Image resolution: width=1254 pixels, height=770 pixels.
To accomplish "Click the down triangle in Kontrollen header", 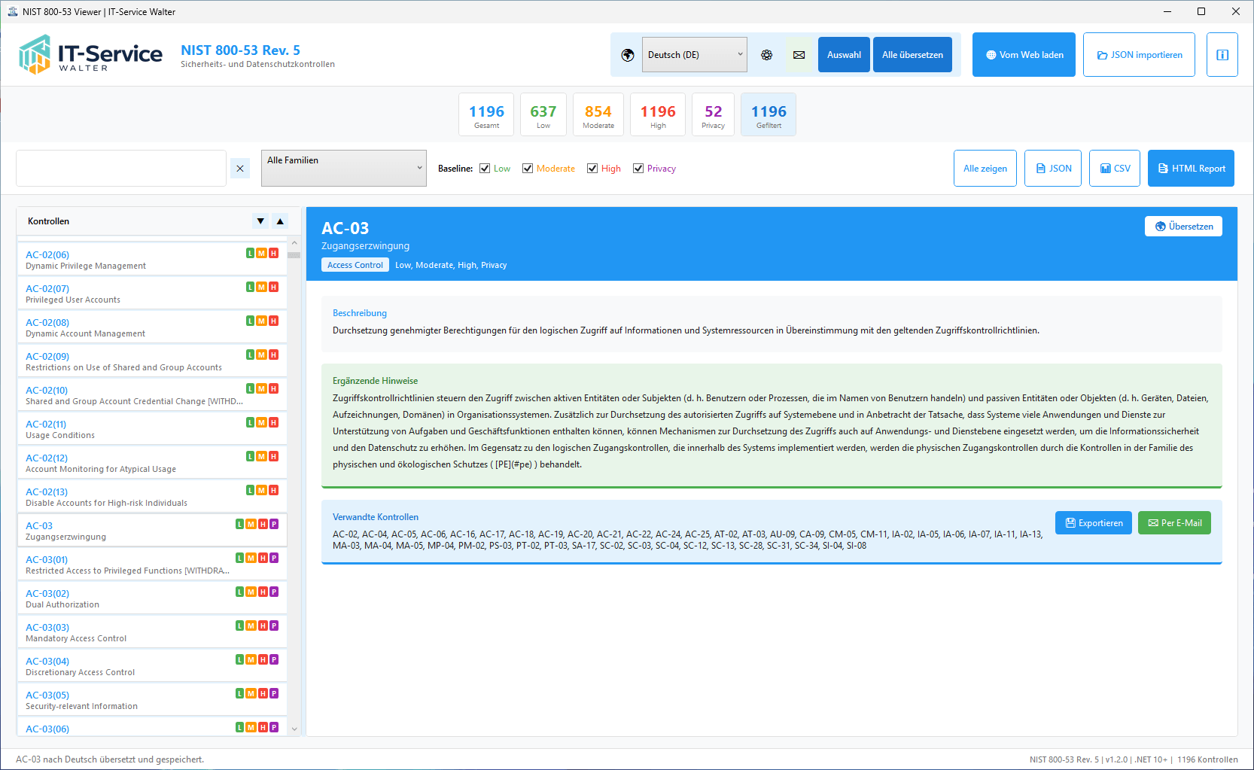I will pyautogui.click(x=260, y=221).
